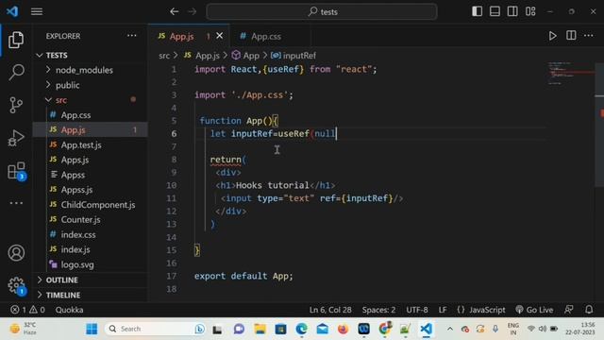Open the hamburger application menu

point(37,11)
